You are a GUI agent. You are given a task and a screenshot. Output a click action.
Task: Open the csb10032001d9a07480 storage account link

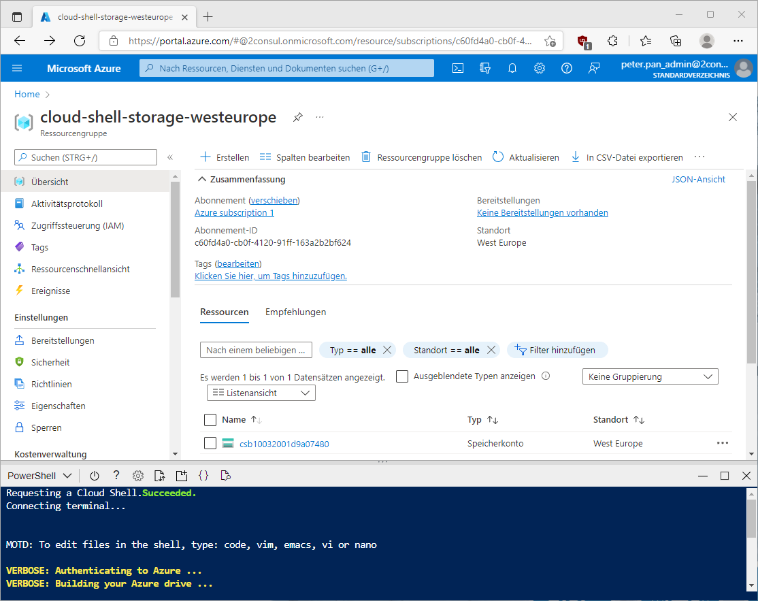(284, 444)
